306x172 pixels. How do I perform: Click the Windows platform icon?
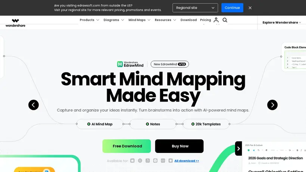[x=132, y=161]
